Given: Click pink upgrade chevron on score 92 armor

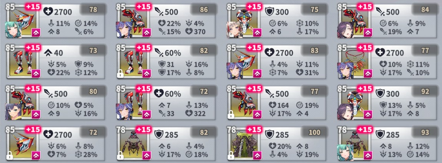Looking at the screenshot, I should tap(367, 115).
